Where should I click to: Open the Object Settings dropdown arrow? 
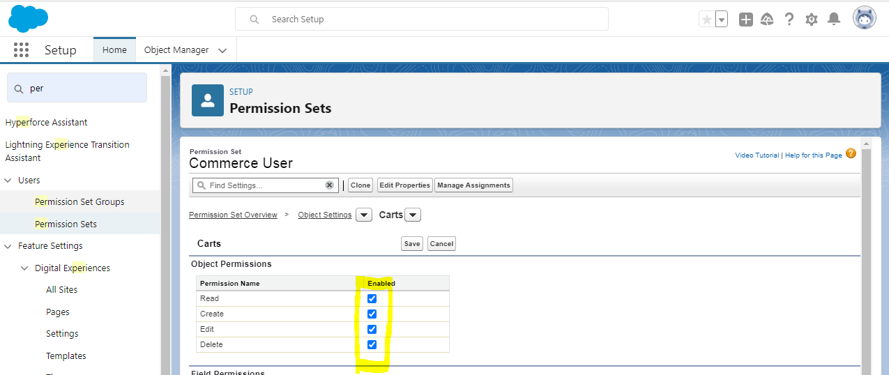(x=364, y=215)
